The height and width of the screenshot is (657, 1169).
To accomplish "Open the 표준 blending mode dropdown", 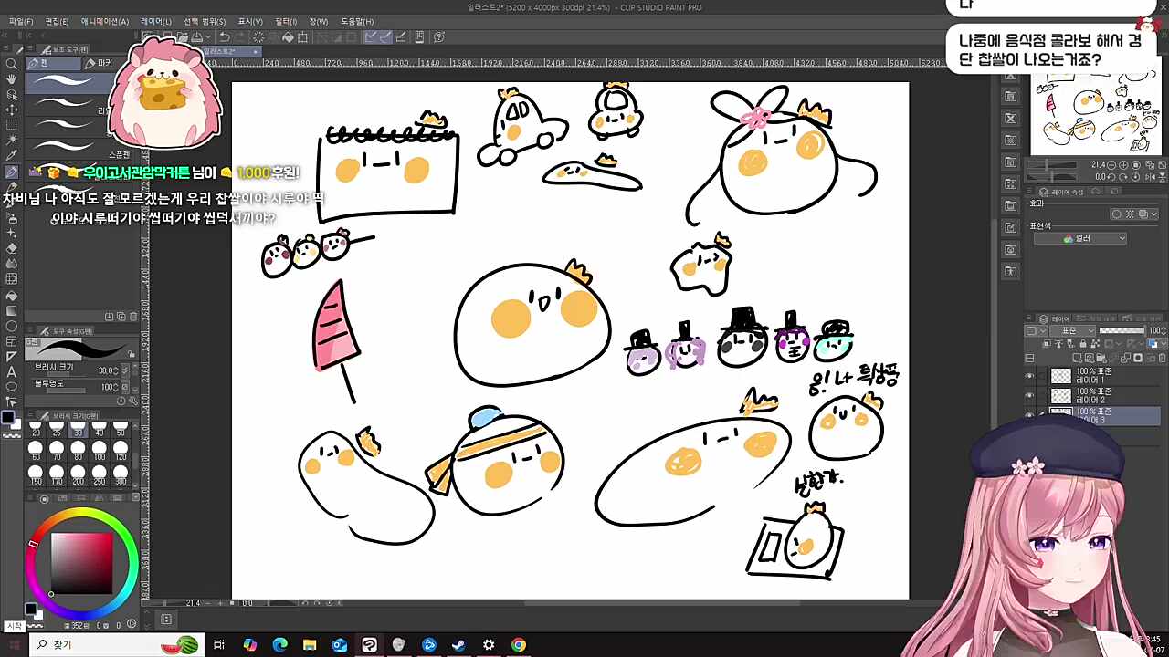I will tap(1072, 330).
